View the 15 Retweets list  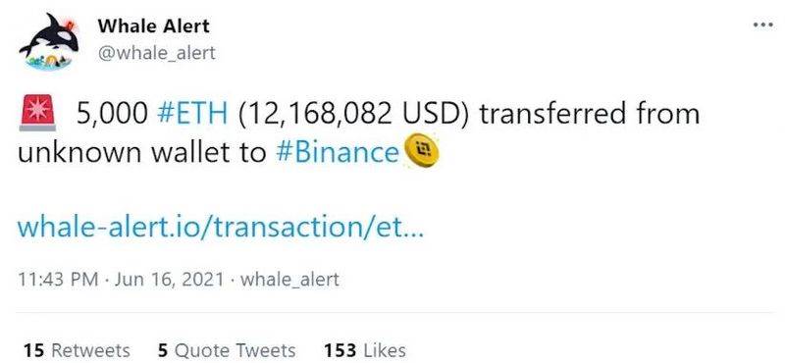pos(78,350)
